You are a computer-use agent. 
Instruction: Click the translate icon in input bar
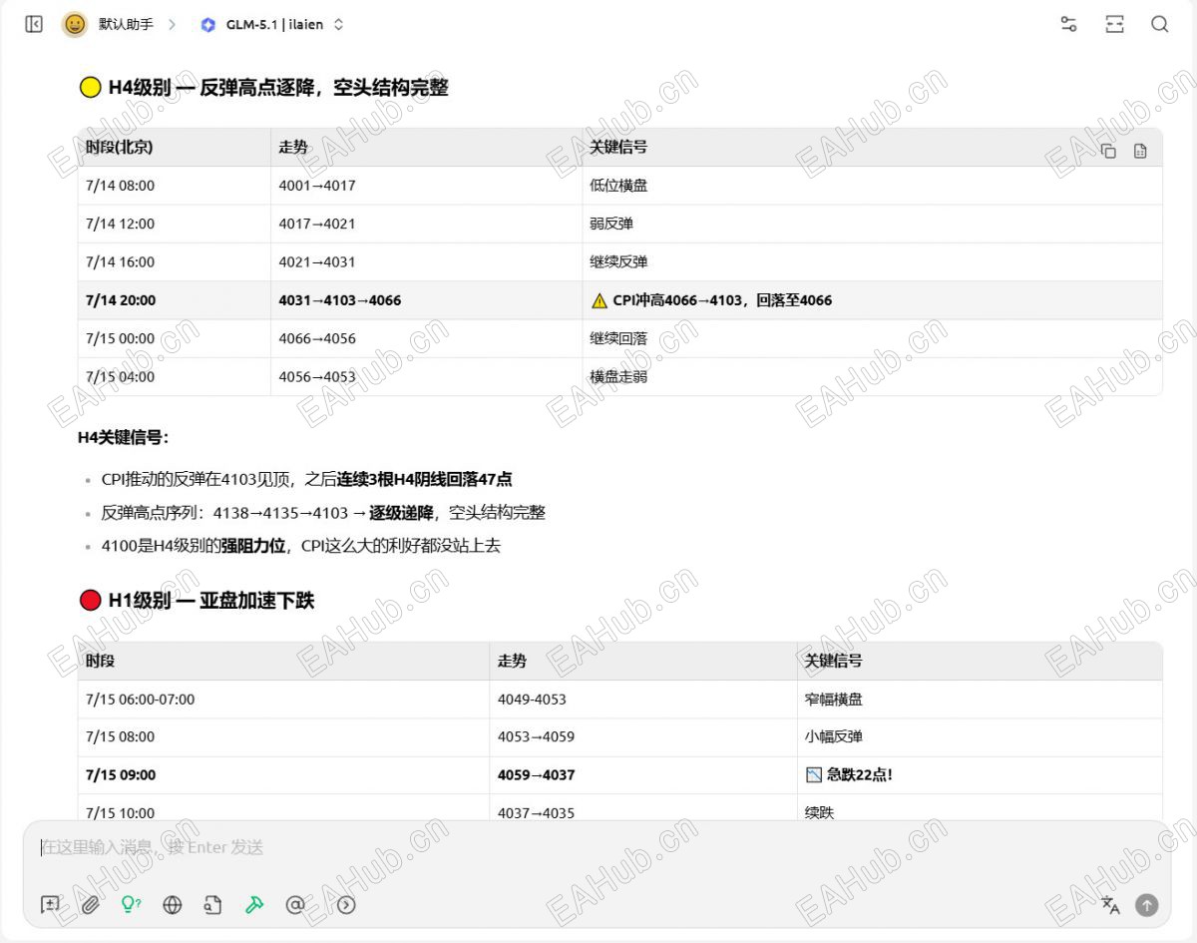point(1110,905)
